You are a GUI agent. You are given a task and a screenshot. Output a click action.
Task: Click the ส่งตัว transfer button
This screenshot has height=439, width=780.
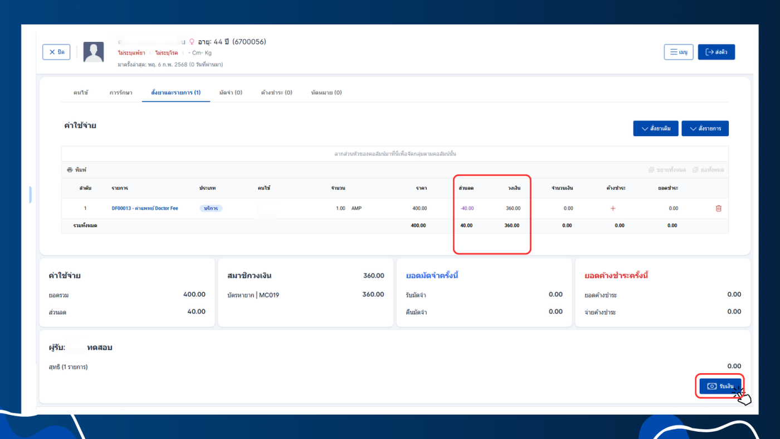coord(716,52)
